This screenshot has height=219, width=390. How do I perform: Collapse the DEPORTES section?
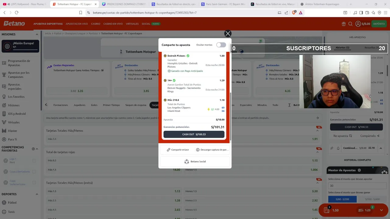37,194
